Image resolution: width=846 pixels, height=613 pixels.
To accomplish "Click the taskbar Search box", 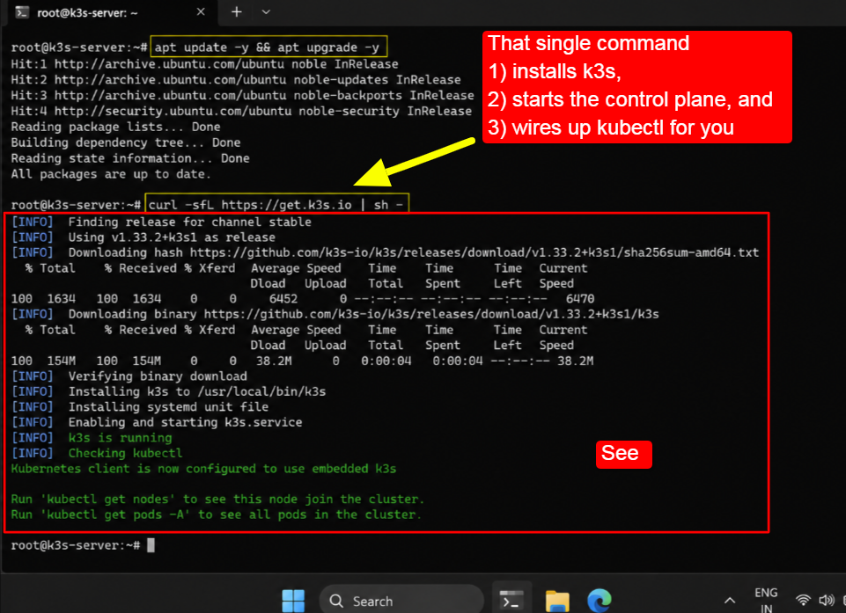I will point(401,601).
